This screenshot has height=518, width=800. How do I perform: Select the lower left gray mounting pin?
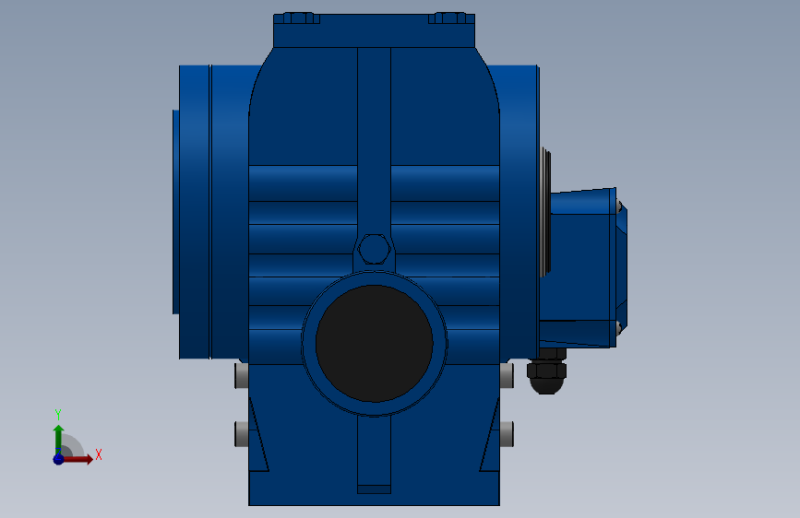click(242, 434)
